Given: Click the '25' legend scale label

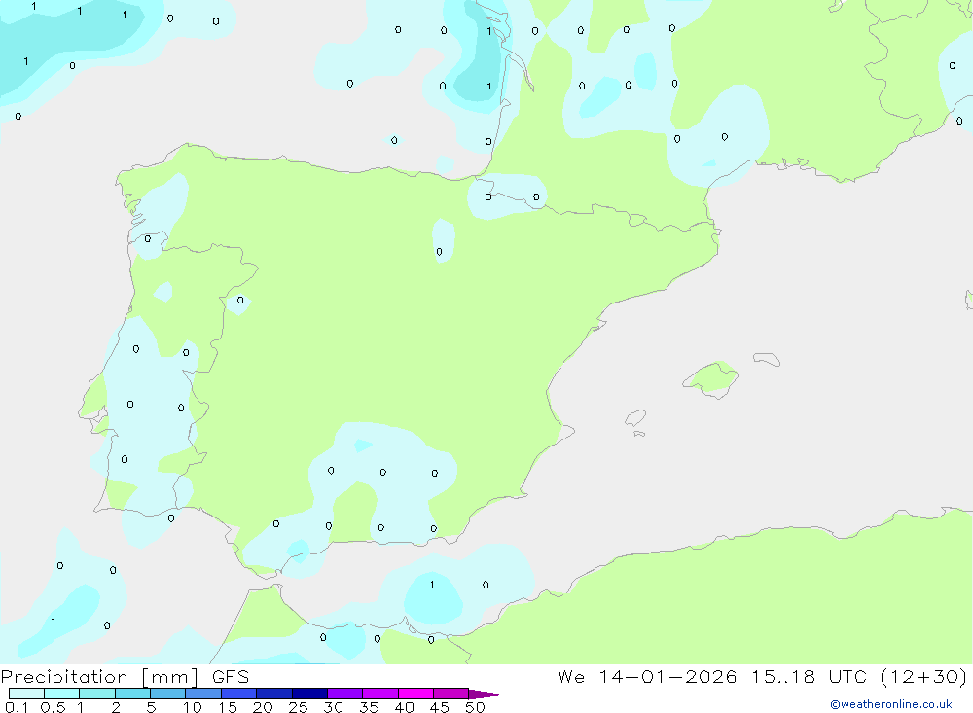Looking at the screenshot, I should pos(299,707).
